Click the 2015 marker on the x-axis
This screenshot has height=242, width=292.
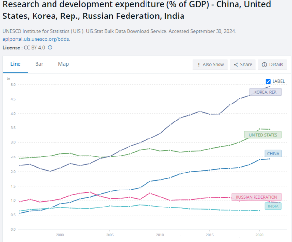click(x=209, y=234)
